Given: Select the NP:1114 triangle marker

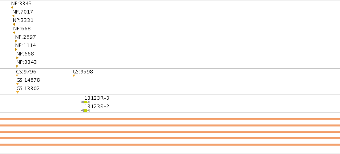Looking at the screenshot, I should (x=16, y=49).
